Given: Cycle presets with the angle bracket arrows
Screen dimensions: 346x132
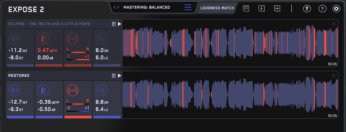Looking at the screenshot, I should pyautogui.click(x=116, y=7).
